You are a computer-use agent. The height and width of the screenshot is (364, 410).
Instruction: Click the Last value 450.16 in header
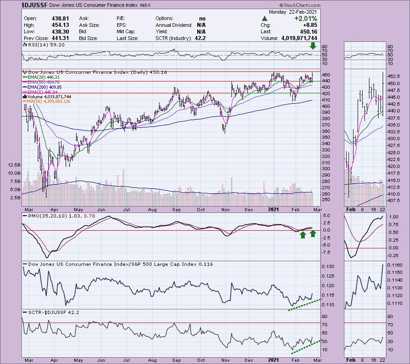[x=308, y=31]
